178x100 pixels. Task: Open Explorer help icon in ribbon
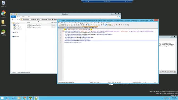tap(119, 17)
